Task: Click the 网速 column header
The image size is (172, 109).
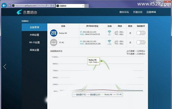Action: point(120,26)
